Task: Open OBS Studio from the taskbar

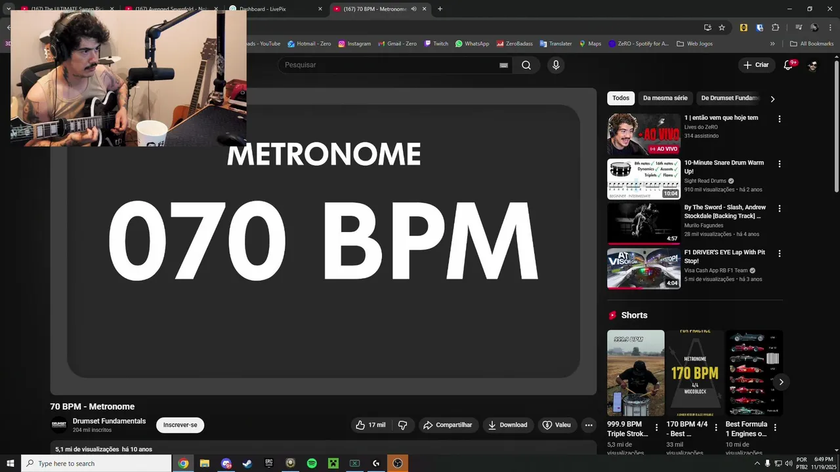Action: point(398,463)
